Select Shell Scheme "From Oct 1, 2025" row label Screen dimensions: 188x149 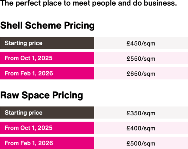click(x=29, y=58)
